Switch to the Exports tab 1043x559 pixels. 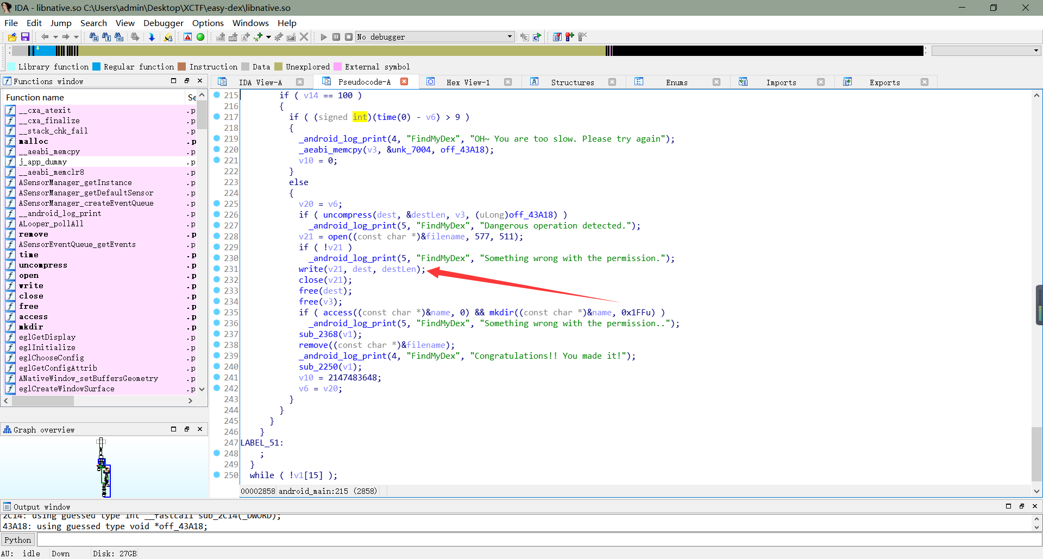(x=884, y=82)
